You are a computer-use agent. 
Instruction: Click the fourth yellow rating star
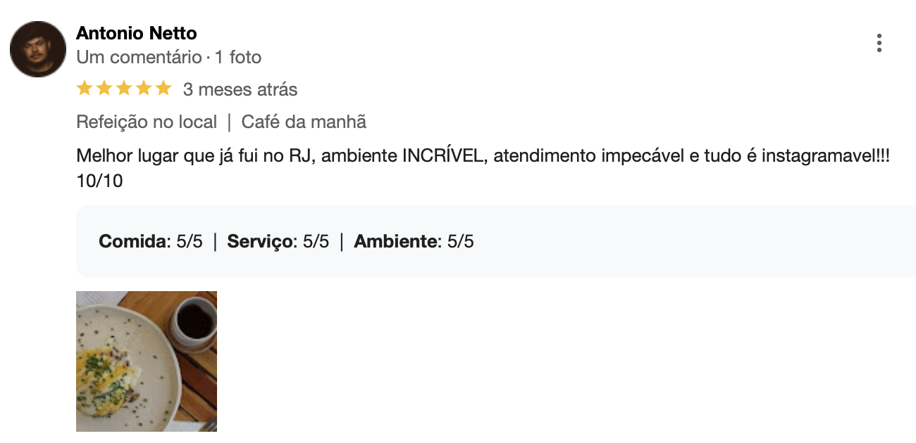(x=144, y=88)
